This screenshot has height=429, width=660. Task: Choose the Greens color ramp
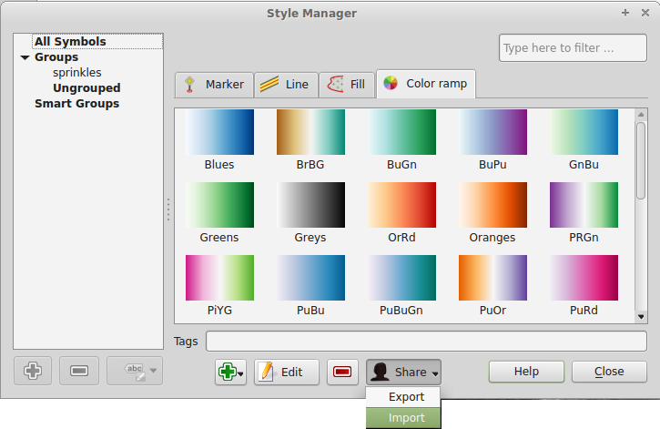pyautogui.click(x=219, y=205)
